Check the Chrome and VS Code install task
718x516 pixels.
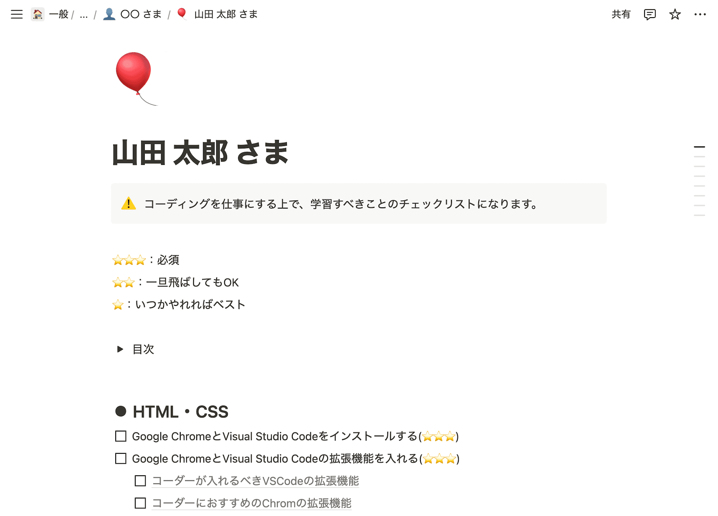pyautogui.click(x=120, y=436)
